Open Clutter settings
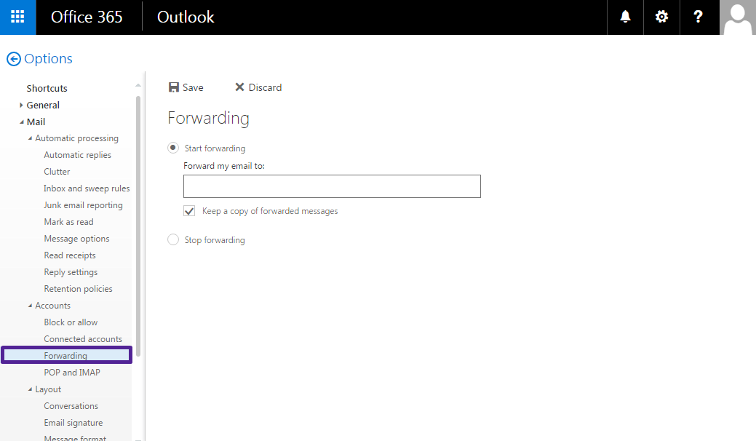This screenshot has width=756, height=441. 57,172
